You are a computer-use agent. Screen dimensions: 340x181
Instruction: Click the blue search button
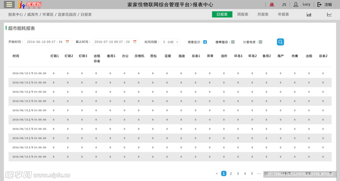(x=280, y=42)
